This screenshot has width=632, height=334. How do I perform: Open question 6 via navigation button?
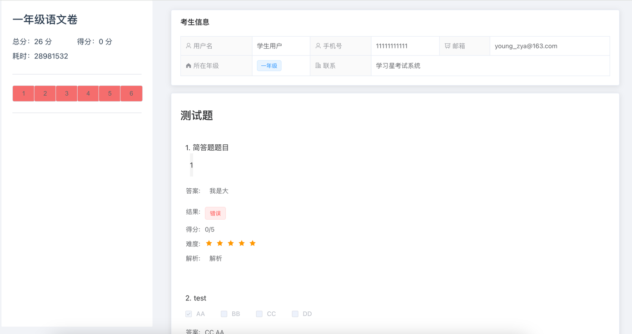click(131, 93)
